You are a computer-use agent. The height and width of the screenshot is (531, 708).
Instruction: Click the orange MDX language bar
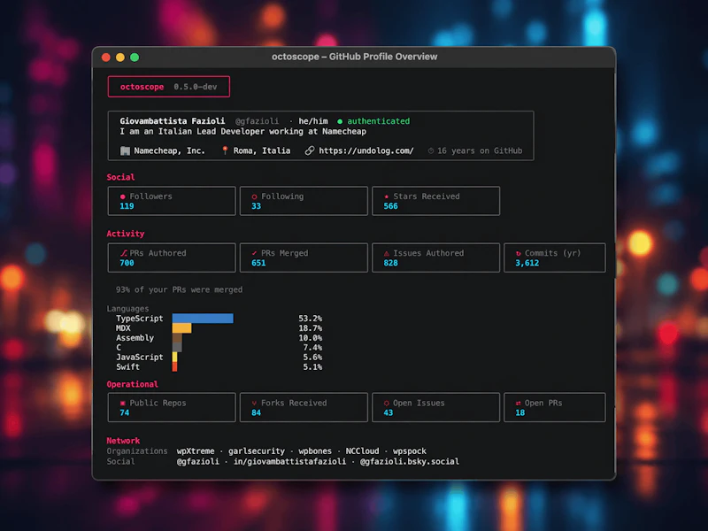tap(181, 328)
